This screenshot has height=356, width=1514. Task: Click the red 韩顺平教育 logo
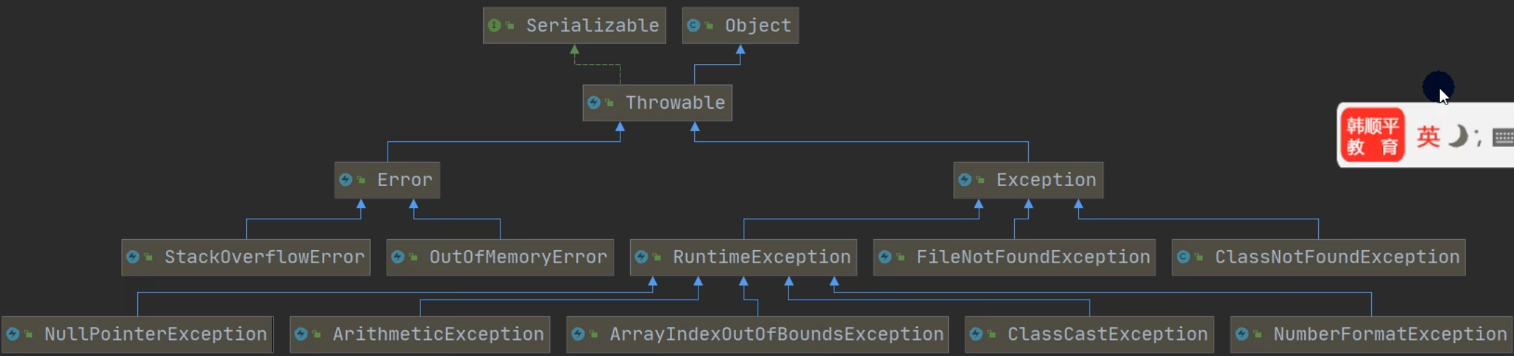[1372, 135]
